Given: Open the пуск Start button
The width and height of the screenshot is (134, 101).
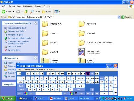Looking at the screenshot, I should [x=8, y=99].
